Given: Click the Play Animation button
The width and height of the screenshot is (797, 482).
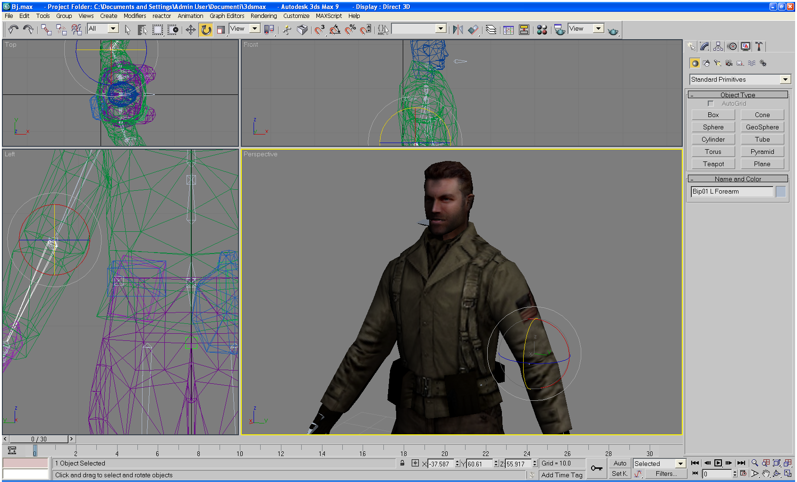Looking at the screenshot, I should (718, 463).
